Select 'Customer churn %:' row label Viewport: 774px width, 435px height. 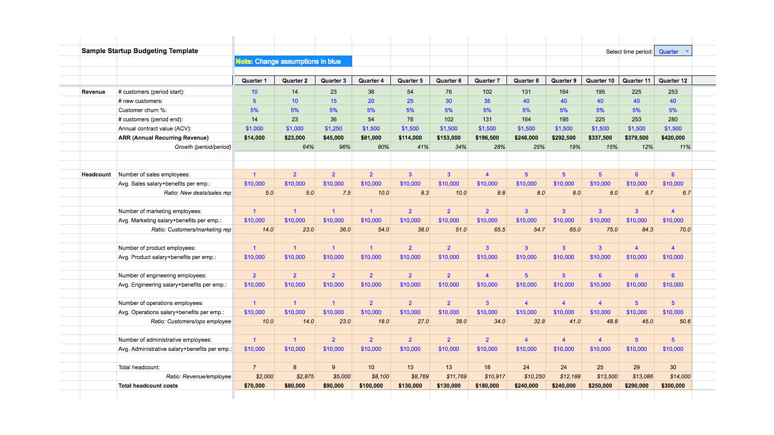[x=143, y=110]
